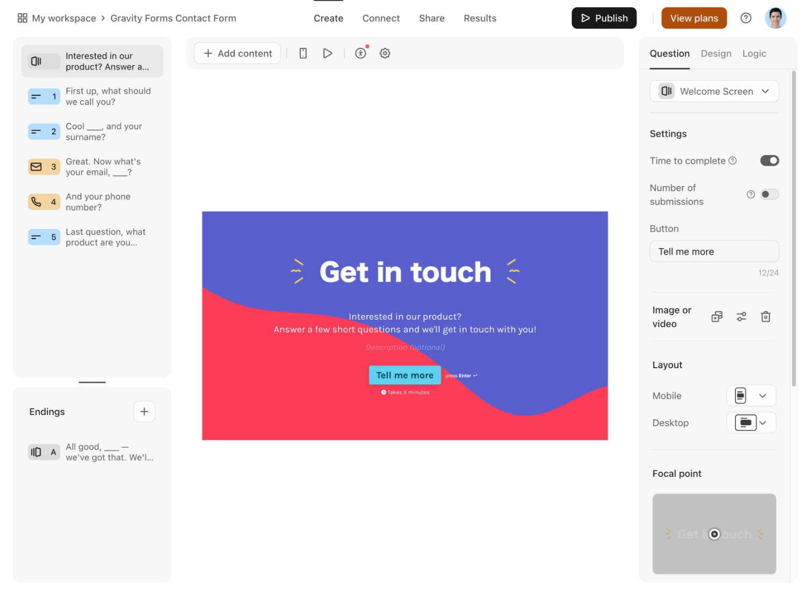The image size is (806, 594).
Task: Open the Desktop layout dropdown
Action: pyautogui.click(x=751, y=423)
